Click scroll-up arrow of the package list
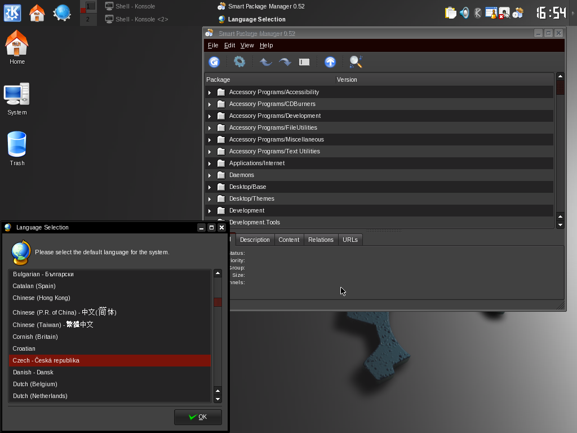 point(560,76)
